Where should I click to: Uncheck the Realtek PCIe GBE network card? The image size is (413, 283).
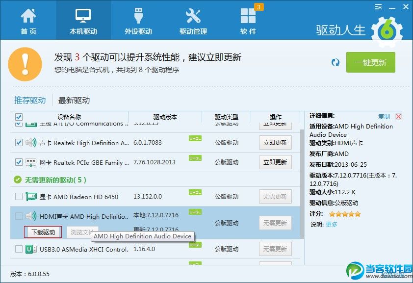pyautogui.click(x=19, y=162)
